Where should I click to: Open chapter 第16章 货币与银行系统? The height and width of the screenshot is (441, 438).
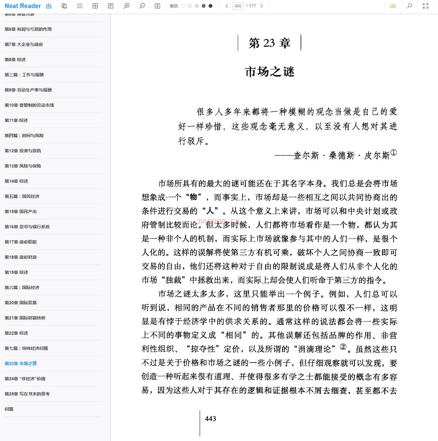tap(27, 227)
